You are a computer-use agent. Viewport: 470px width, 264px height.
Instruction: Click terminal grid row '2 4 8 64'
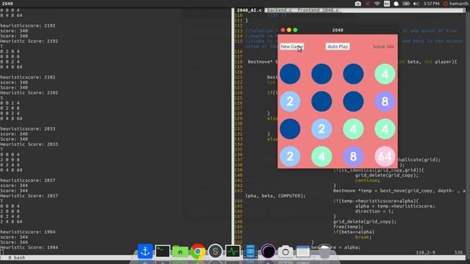(x=11, y=221)
